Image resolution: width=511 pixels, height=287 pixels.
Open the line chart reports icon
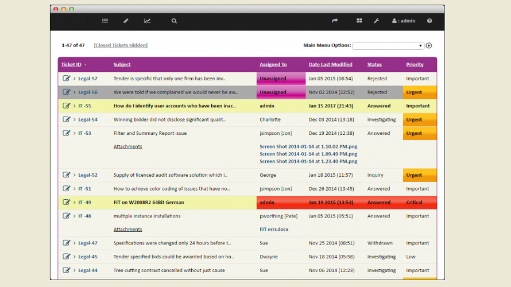click(x=148, y=21)
